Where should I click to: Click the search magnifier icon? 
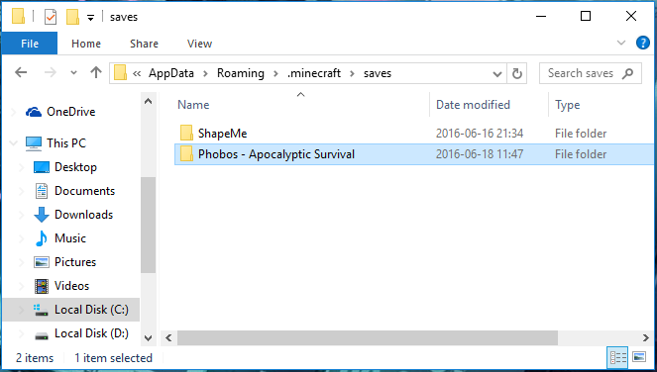627,73
